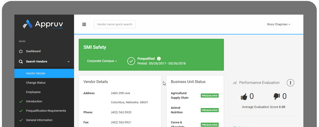
Task: Focus the Vendor name quick search field
Action: 115,24
